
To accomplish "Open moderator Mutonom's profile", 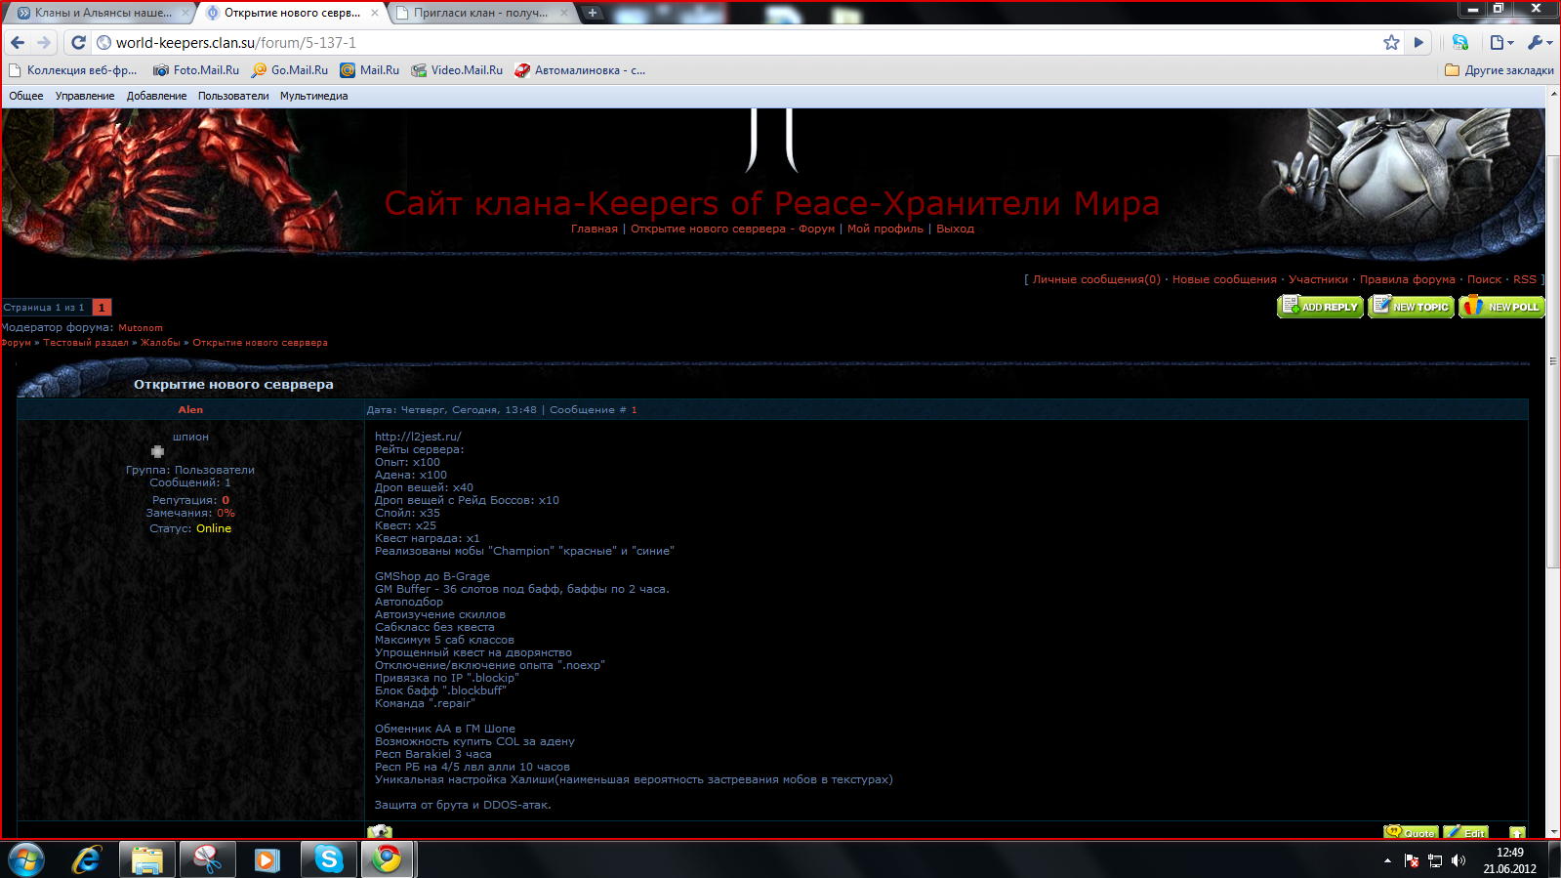I will (x=141, y=328).
